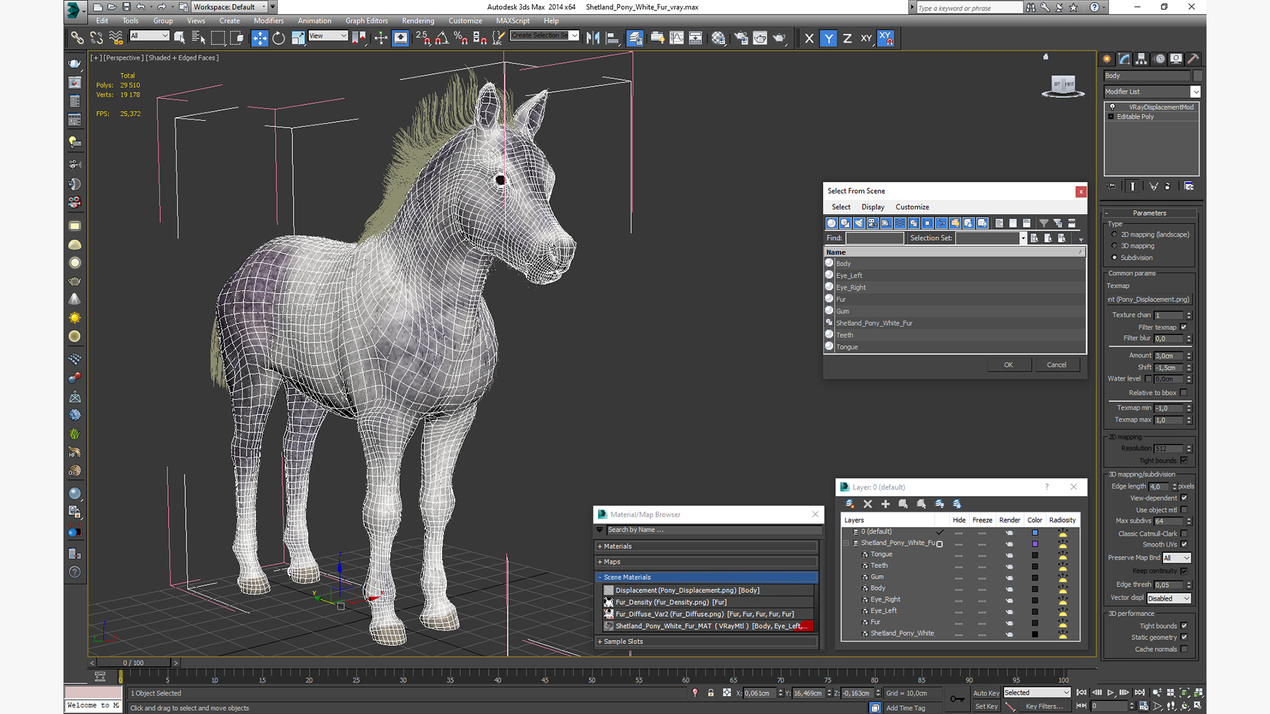Open Select by Name tool in toolbar

[198, 38]
